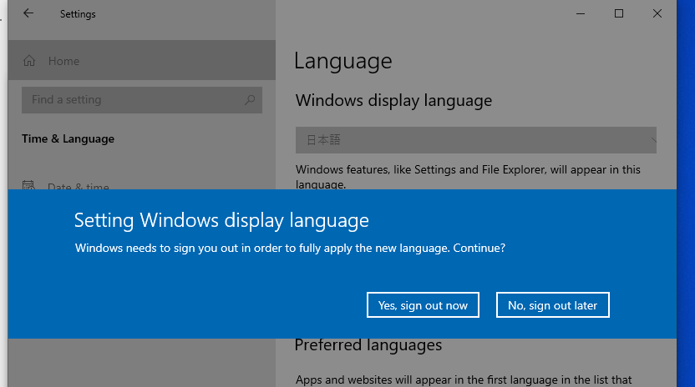Image resolution: width=695 pixels, height=387 pixels.
Task: Click the 'Apps and websites will appear' text
Action: click(x=464, y=380)
